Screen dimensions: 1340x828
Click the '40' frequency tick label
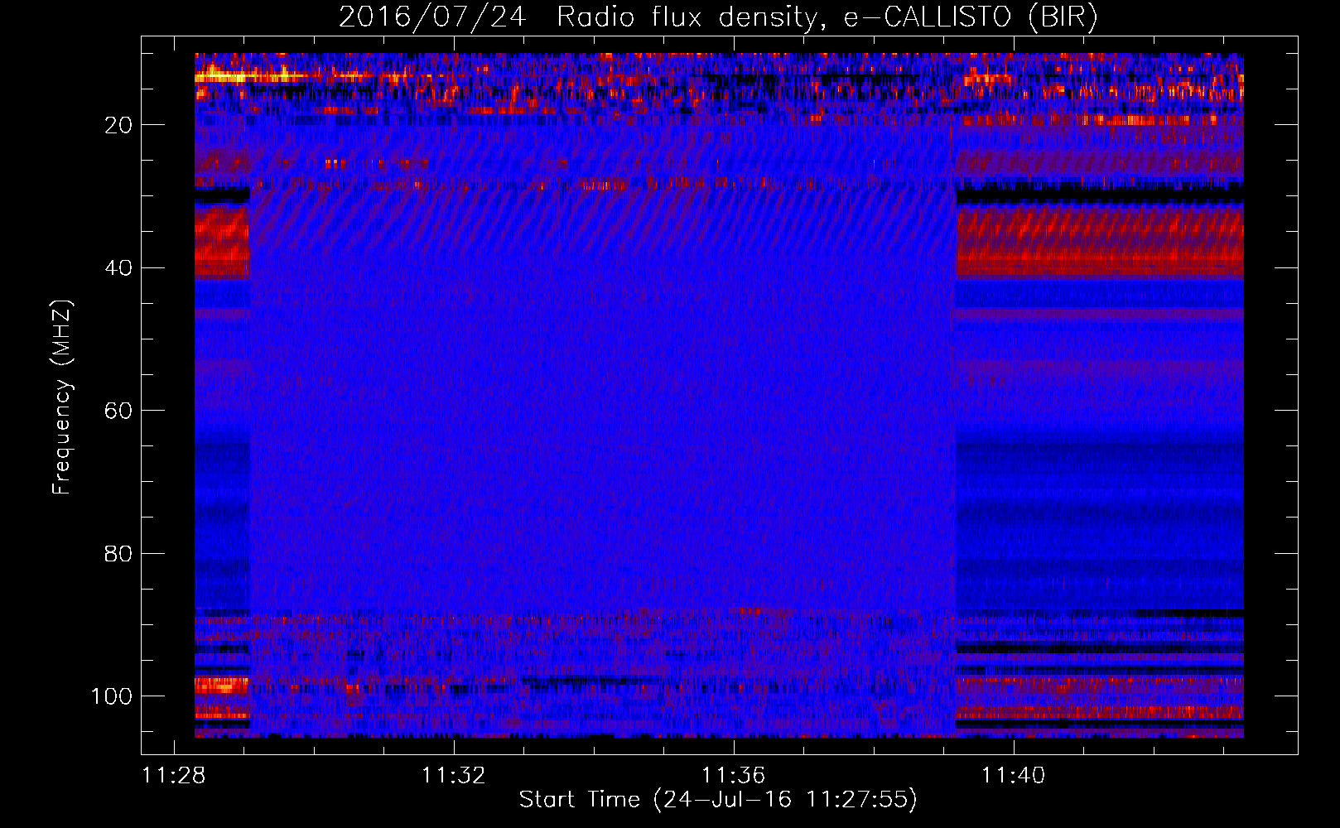click(x=119, y=268)
